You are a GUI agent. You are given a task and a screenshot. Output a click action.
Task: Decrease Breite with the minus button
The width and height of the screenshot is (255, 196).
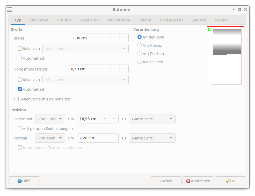point(115,38)
